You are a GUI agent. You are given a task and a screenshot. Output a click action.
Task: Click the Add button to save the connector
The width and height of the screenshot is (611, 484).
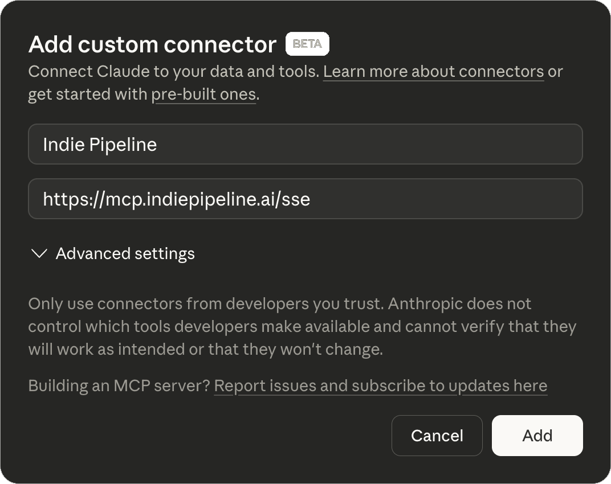[536, 436]
